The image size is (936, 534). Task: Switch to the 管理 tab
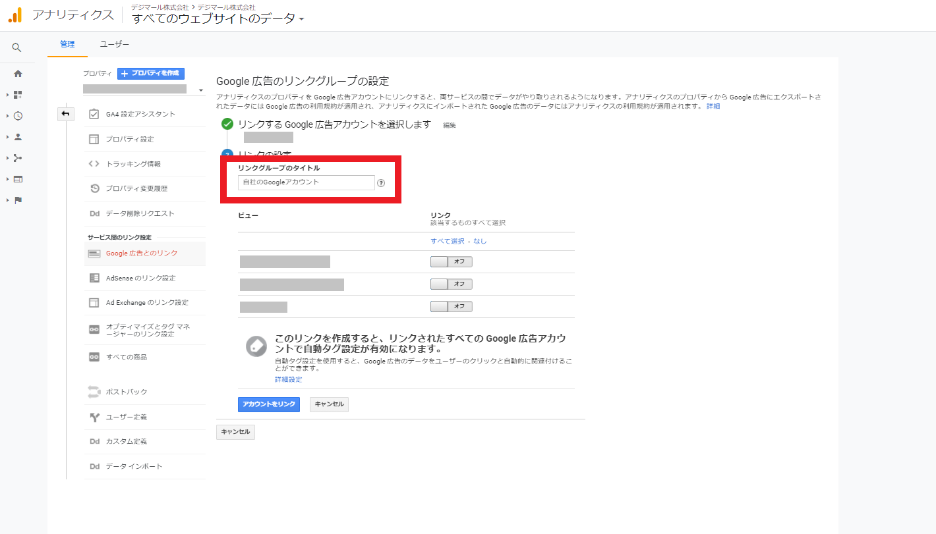67,44
